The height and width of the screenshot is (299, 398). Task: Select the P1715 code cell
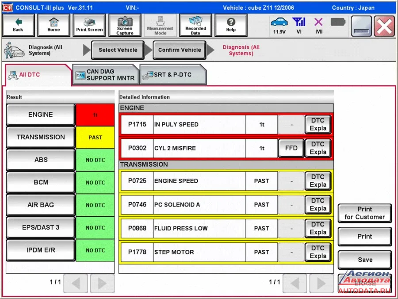click(x=137, y=124)
